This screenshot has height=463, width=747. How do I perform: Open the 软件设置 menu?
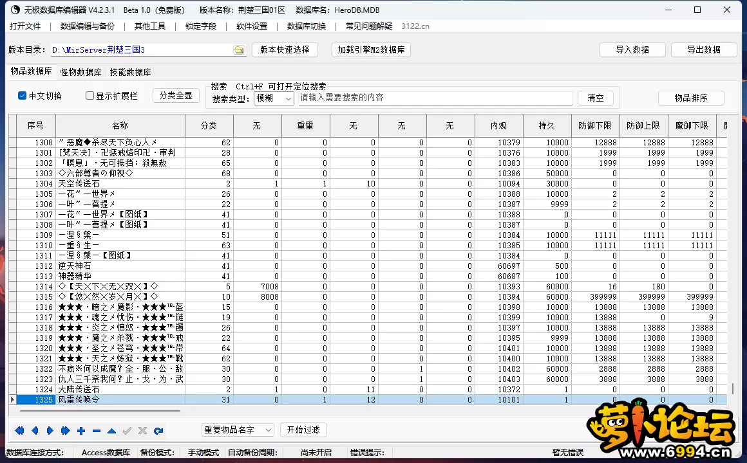[252, 26]
